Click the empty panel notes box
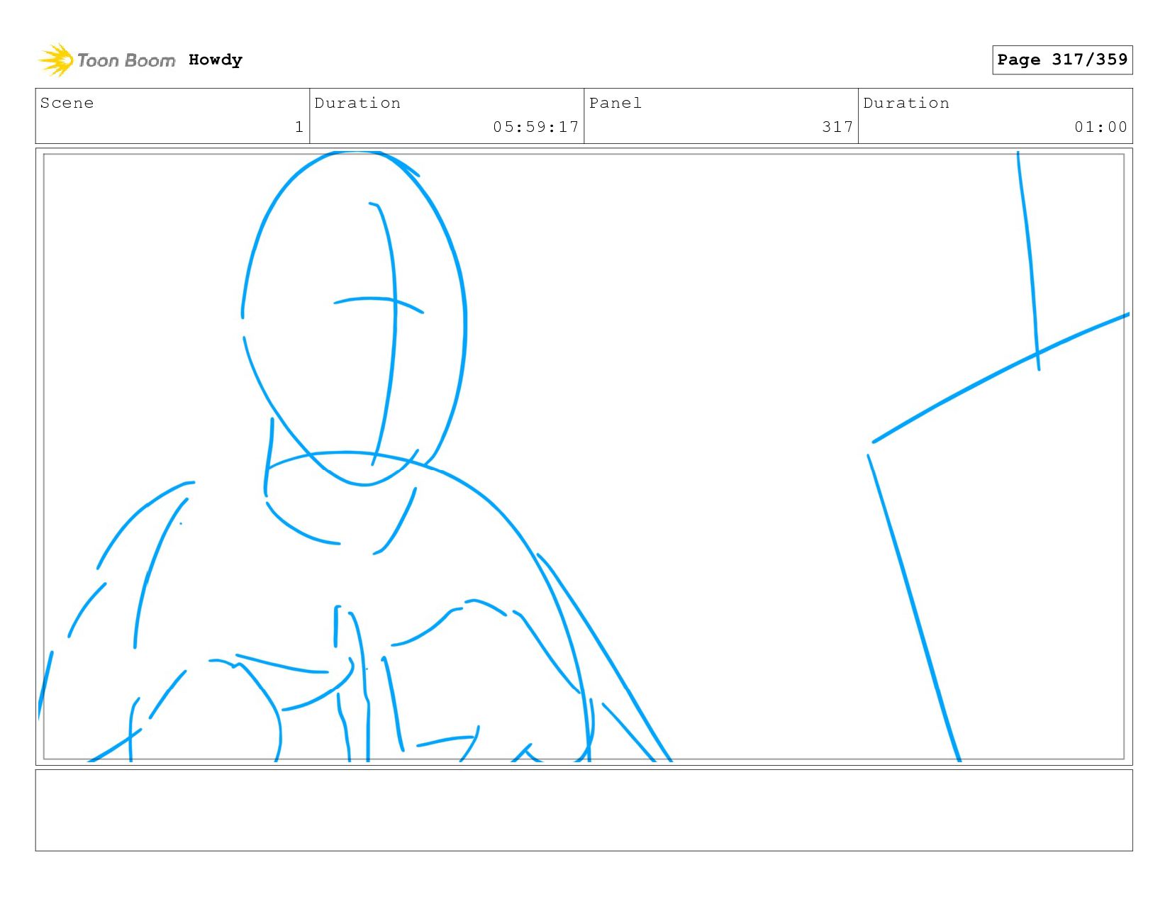This screenshot has height=904, width=1170. pos(584,810)
